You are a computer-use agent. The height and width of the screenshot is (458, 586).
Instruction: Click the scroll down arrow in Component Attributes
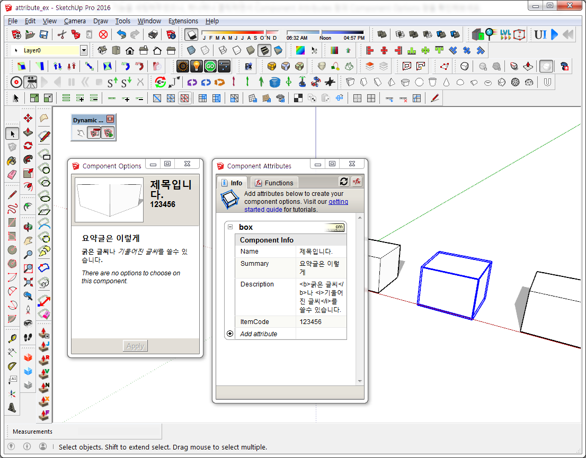[x=360, y=381]
